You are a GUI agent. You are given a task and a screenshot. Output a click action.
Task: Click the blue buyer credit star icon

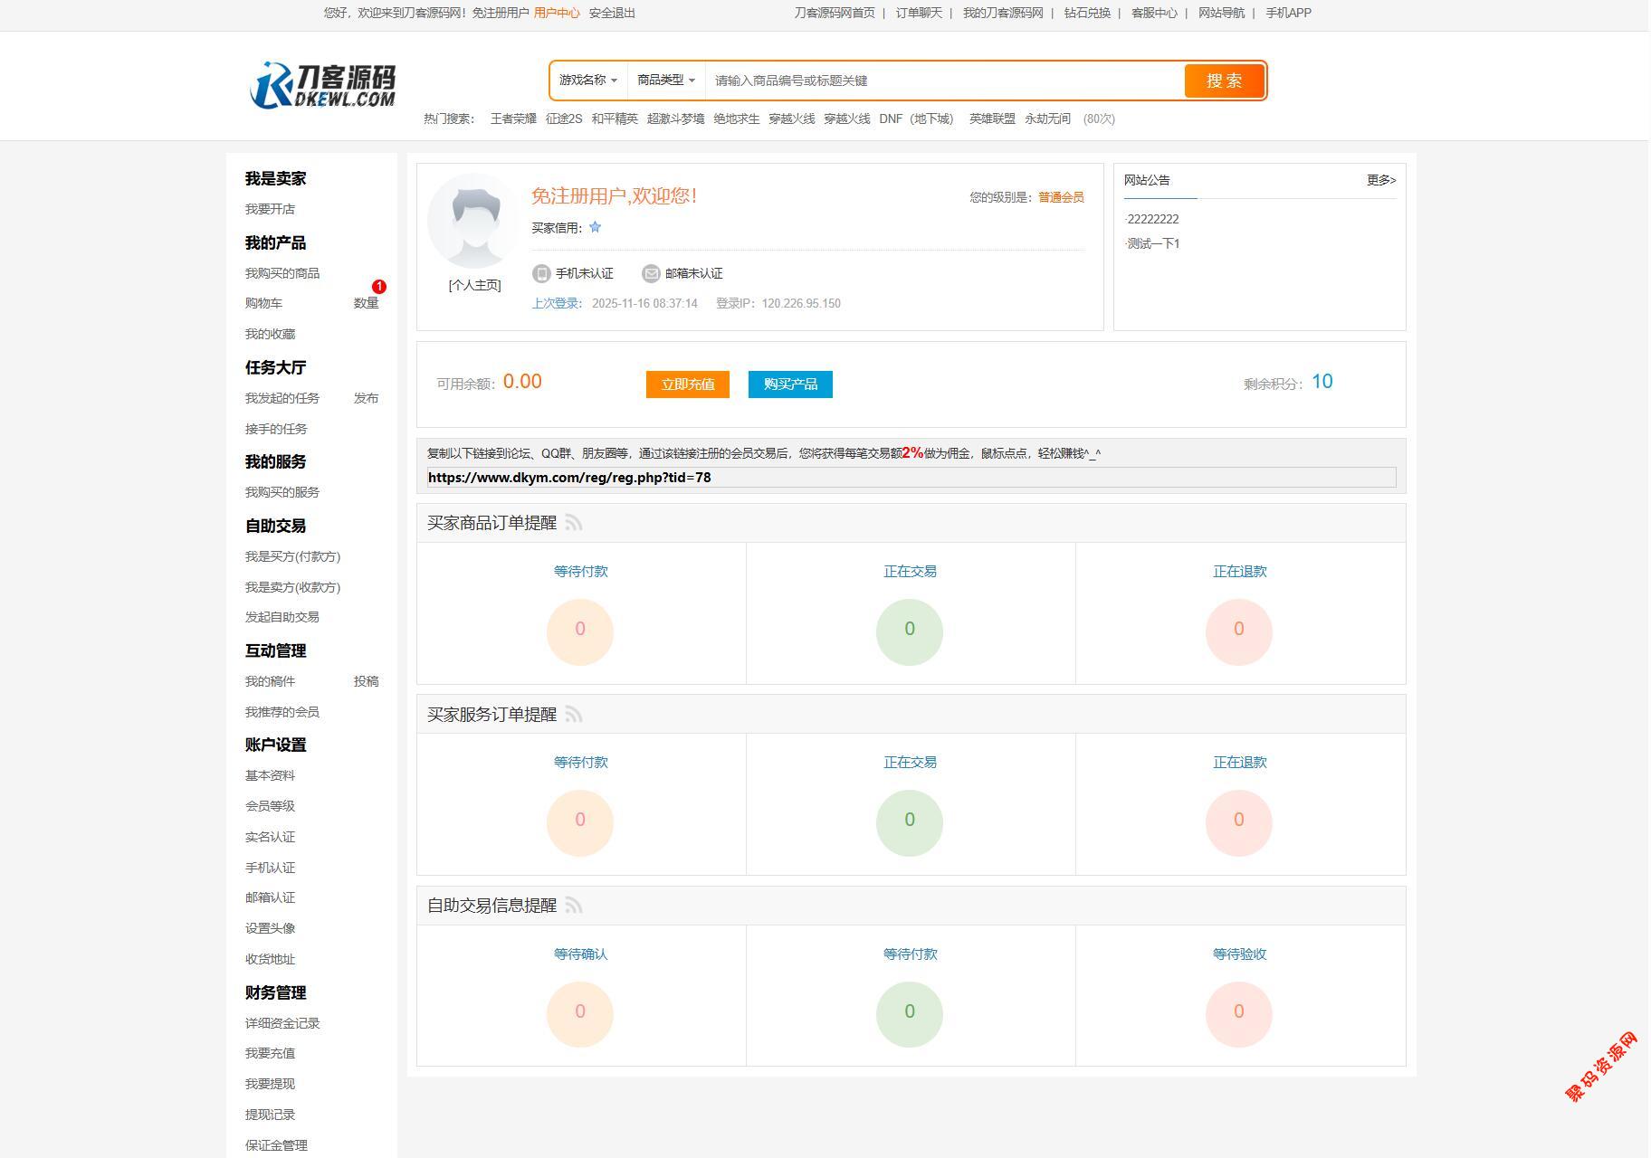coord(595,227)
